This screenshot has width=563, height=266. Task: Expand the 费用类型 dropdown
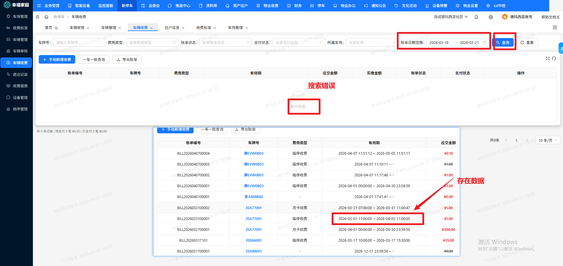coord(152,43)
